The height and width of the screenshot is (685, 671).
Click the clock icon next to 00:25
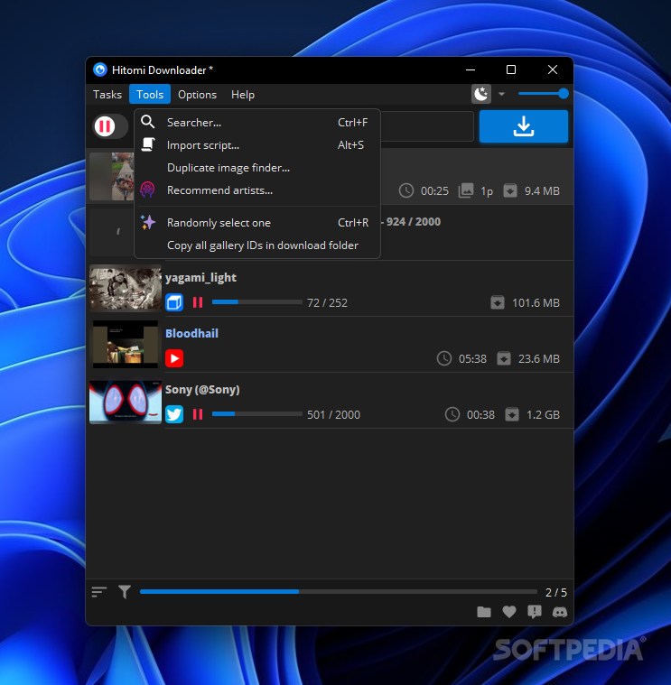[406, 190]
